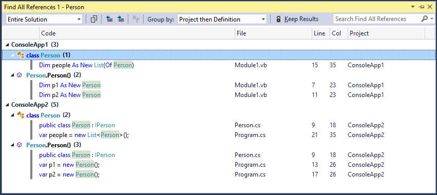Collapse class Person (1) under ConsoleApp1
This screenshot has height=195, width=437.
[x=12, y=55]
